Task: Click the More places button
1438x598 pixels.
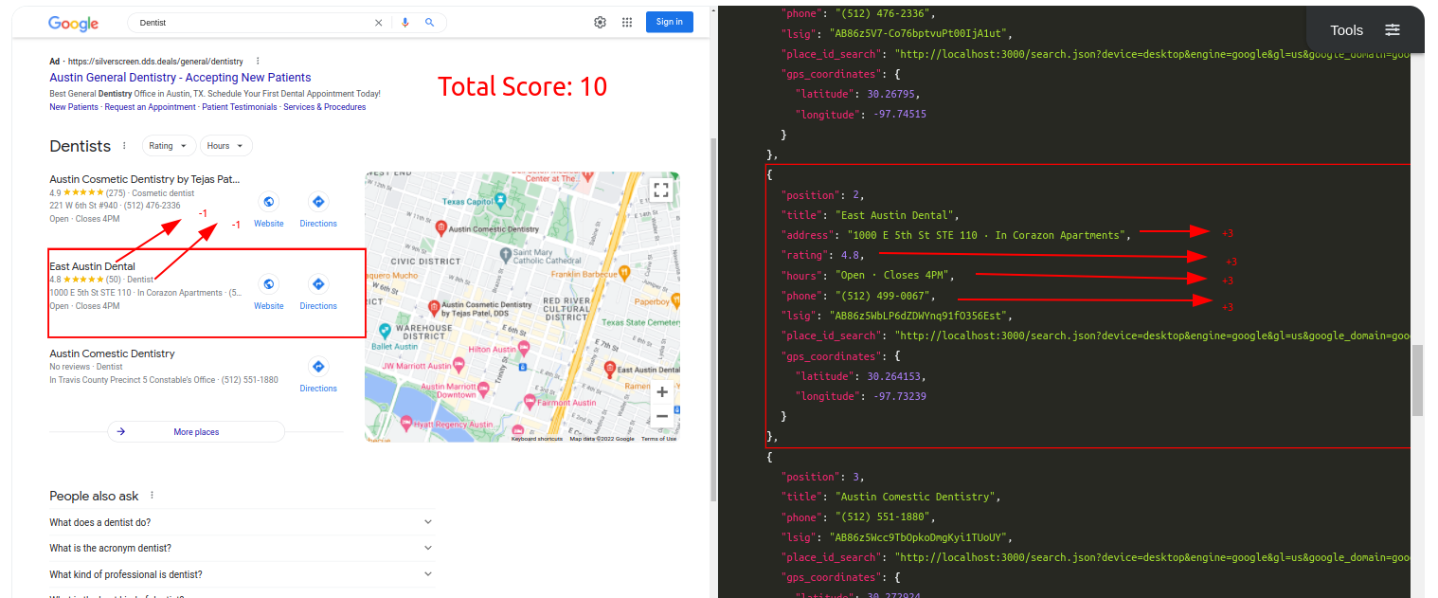Action: pos(196,432)
